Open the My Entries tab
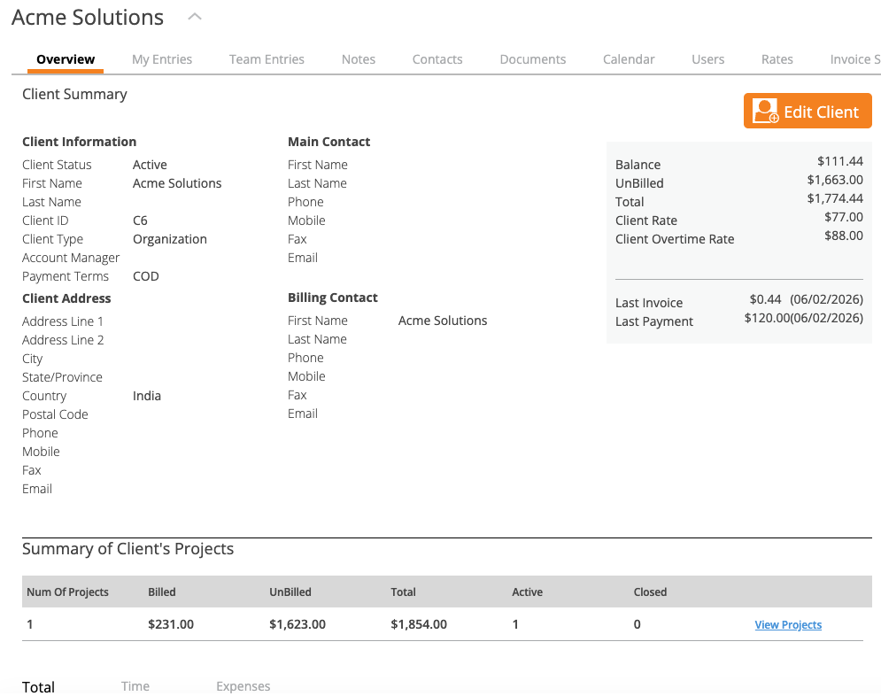 [162, 59]
